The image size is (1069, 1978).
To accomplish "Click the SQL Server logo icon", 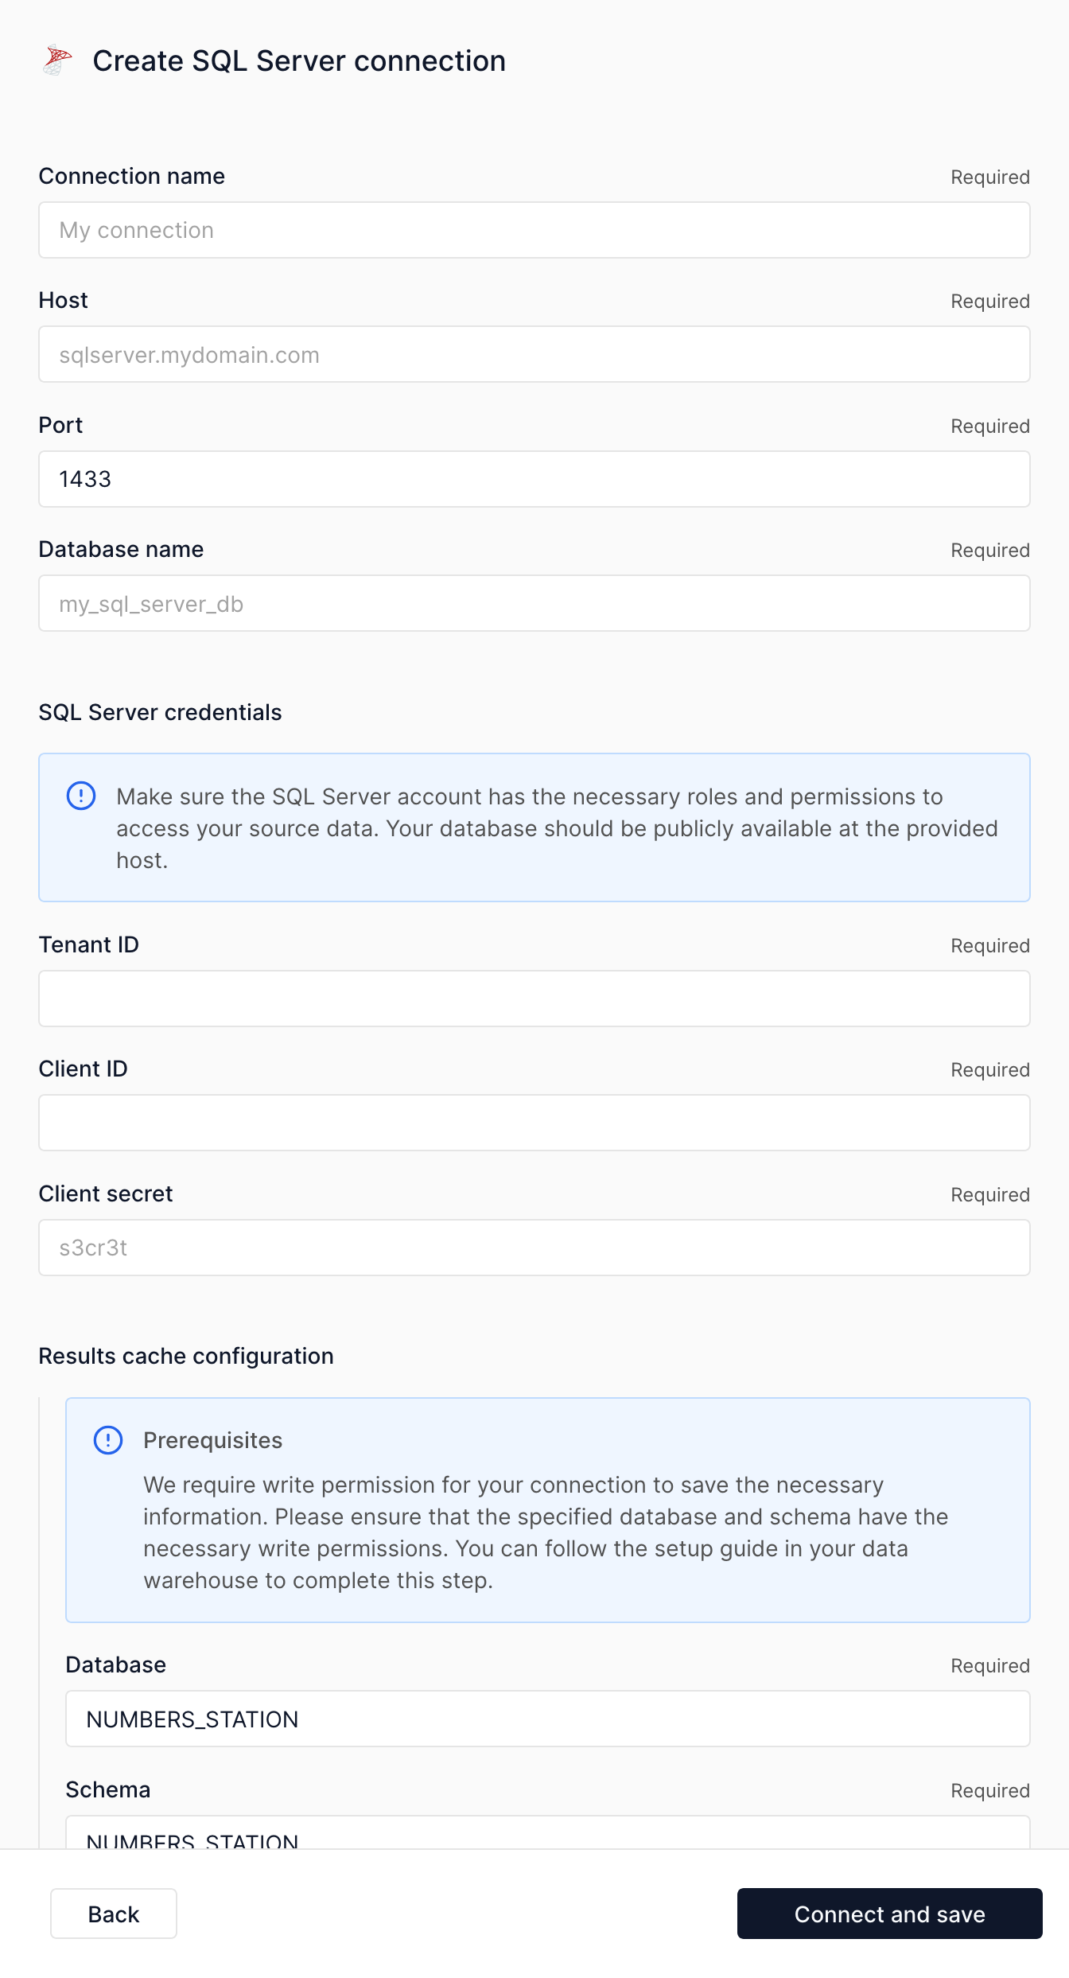I will 57,60.
